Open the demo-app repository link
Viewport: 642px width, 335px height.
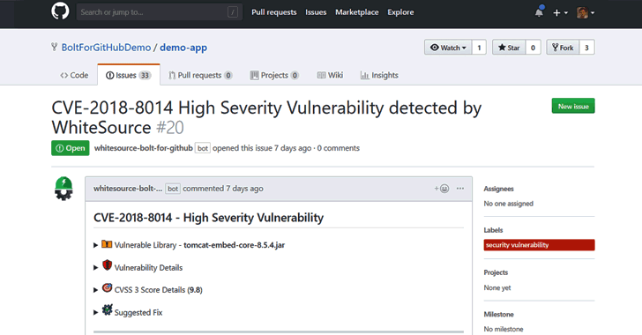click(183, 48)
